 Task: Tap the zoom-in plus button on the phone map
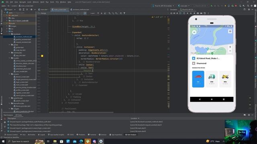pyautogui.click(x=230, y=47)
